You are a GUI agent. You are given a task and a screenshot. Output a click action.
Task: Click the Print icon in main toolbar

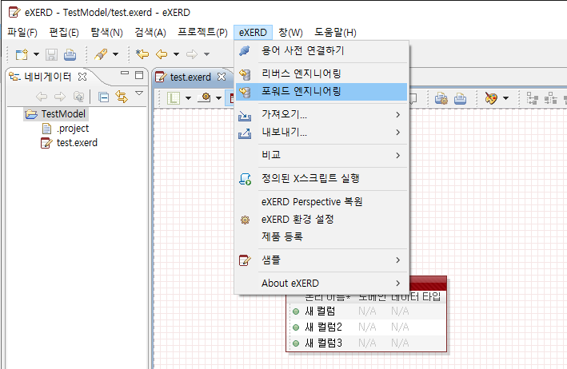click(x=70, y=54)
